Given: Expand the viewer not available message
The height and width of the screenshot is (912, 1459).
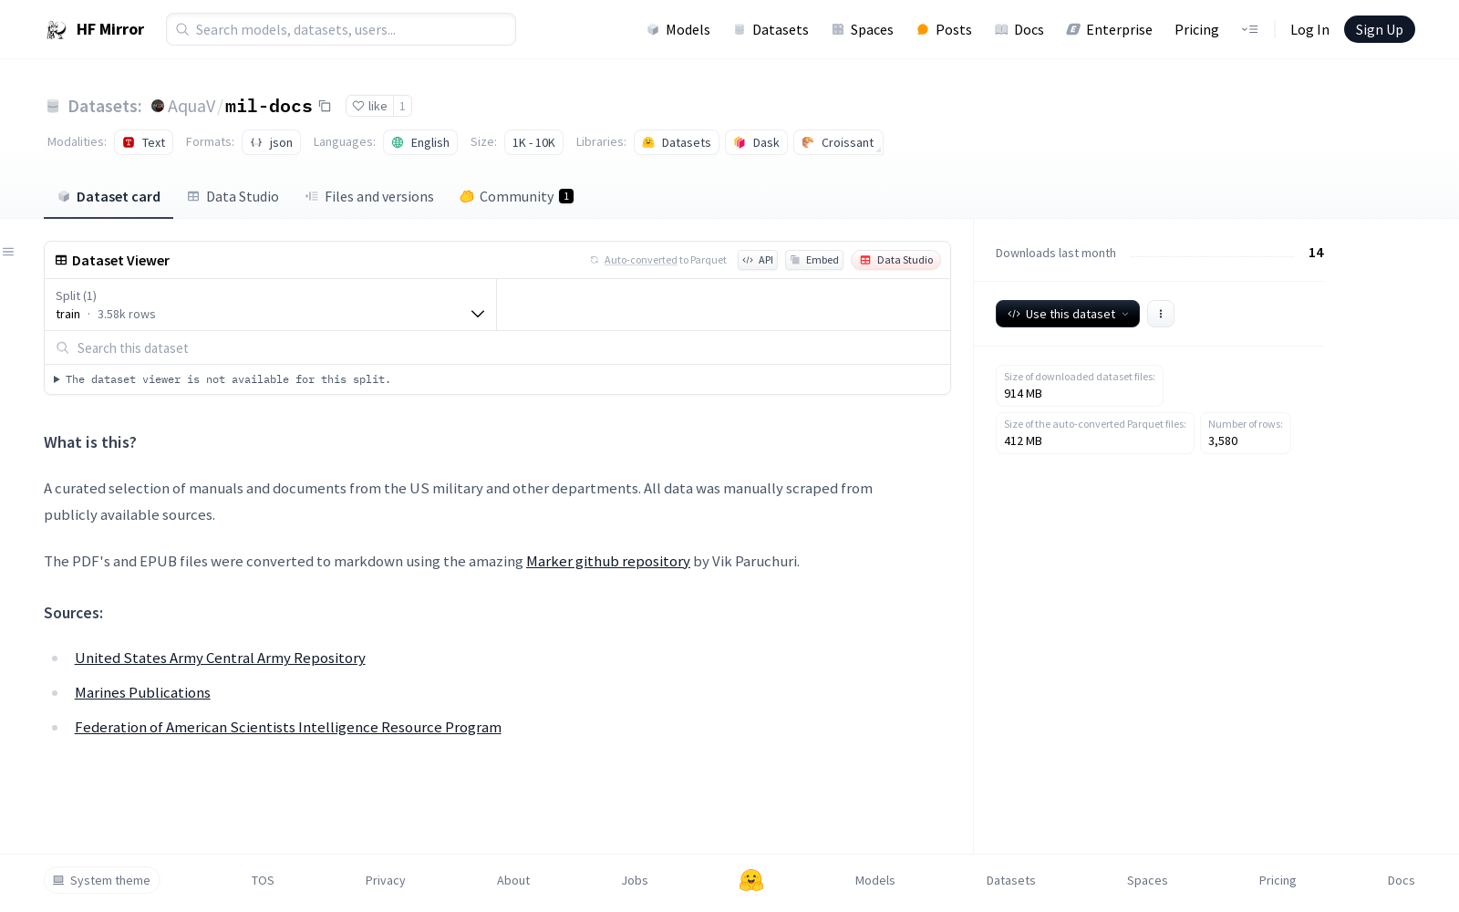Looking at the screenshot, I should (x=222, y=379).
